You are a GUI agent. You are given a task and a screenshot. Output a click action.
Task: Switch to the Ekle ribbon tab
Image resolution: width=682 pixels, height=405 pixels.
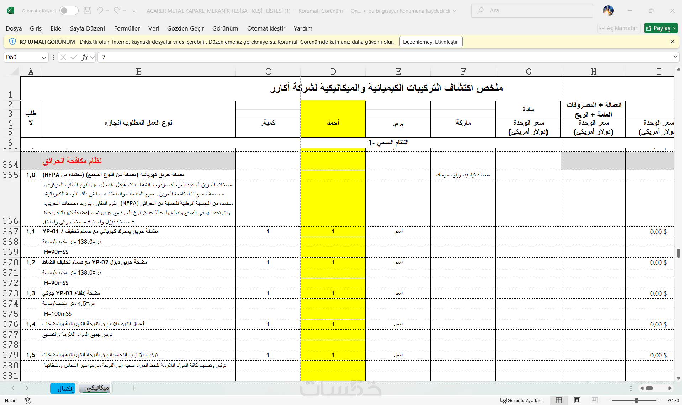click(x=56, y=28)
